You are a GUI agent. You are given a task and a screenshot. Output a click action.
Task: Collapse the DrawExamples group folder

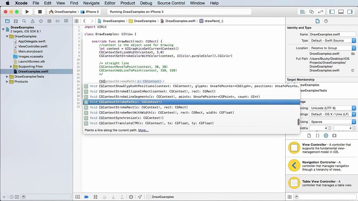pos(7,36)
